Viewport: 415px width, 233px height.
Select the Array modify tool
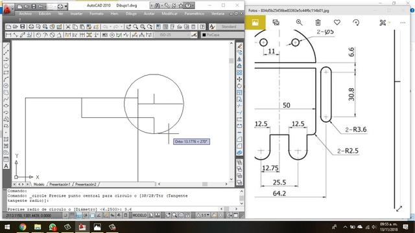tap(239, 72)
